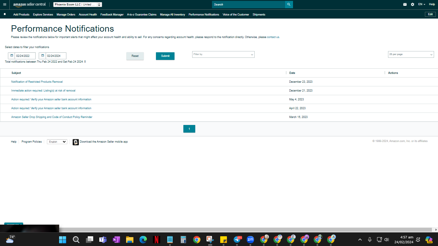
Task: Open Notepad from the taskbar
Action: (170, 240)
